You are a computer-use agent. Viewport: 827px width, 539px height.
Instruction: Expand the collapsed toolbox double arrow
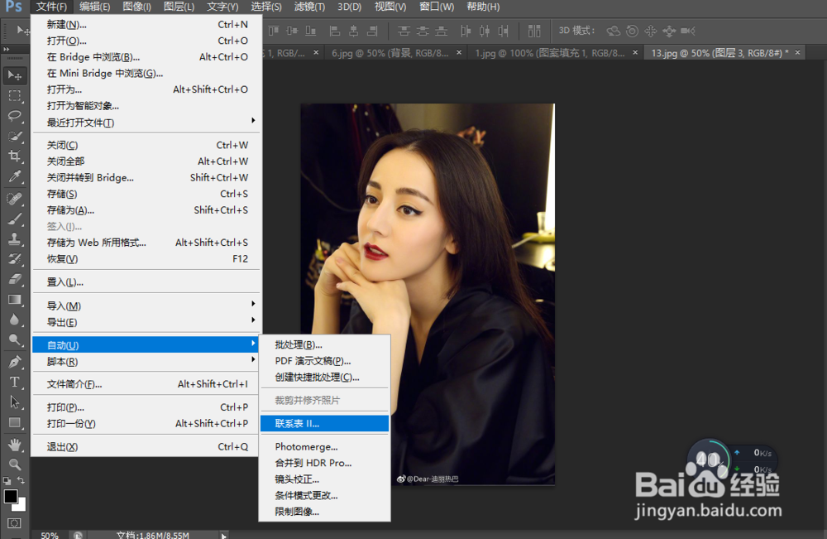click(x=7, y=49)
